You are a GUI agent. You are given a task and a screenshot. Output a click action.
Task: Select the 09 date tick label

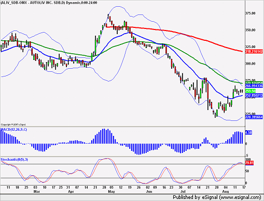(x=155, y=187)
